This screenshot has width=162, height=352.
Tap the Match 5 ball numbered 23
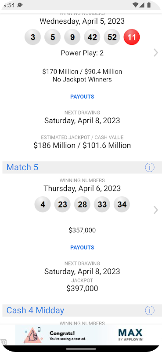tap(62, 204)
